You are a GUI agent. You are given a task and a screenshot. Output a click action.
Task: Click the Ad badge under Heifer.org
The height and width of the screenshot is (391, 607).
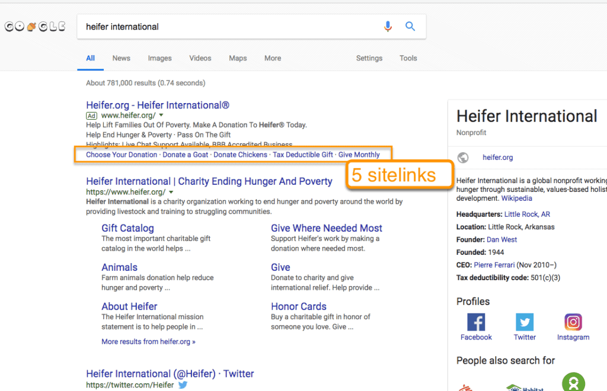coord(91,116)
